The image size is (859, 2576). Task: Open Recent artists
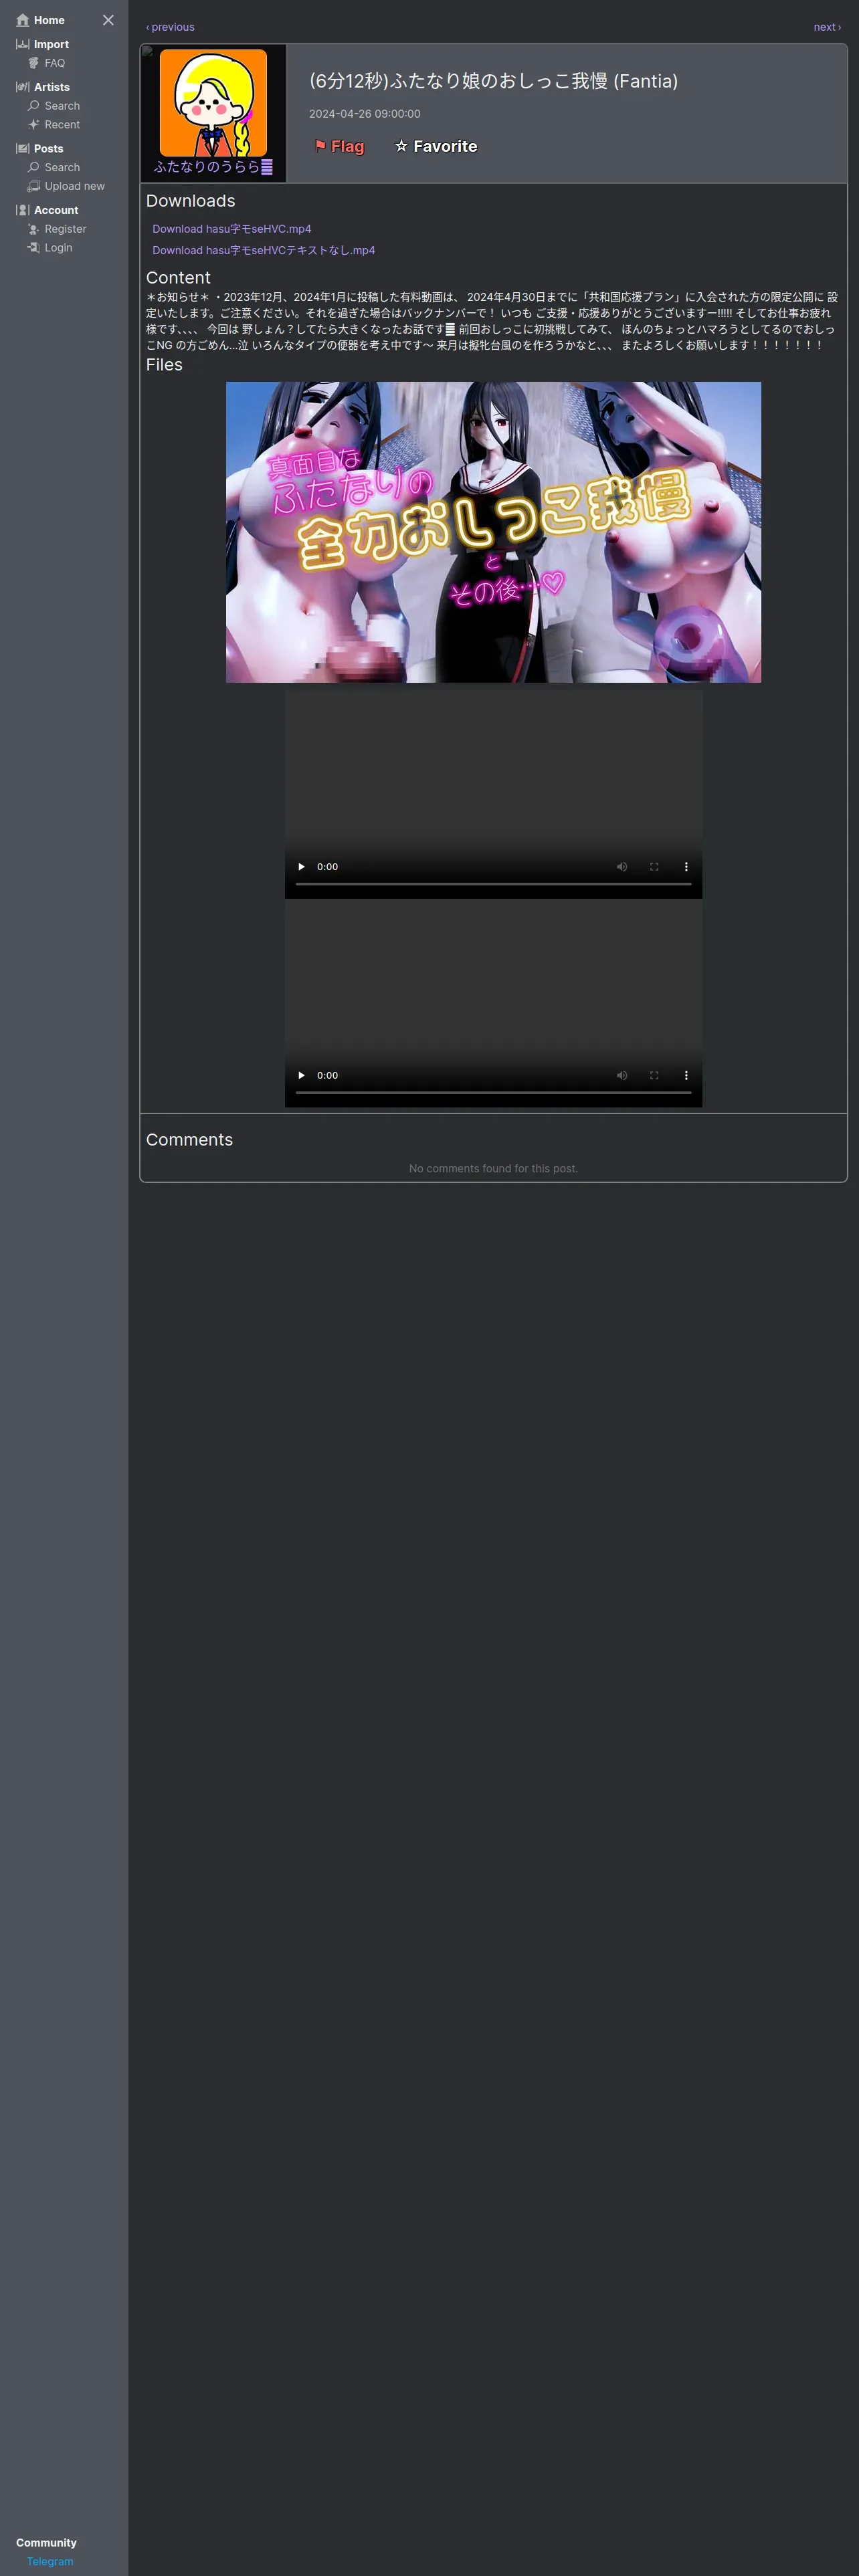pyautogui.click(x=54, y=125)
